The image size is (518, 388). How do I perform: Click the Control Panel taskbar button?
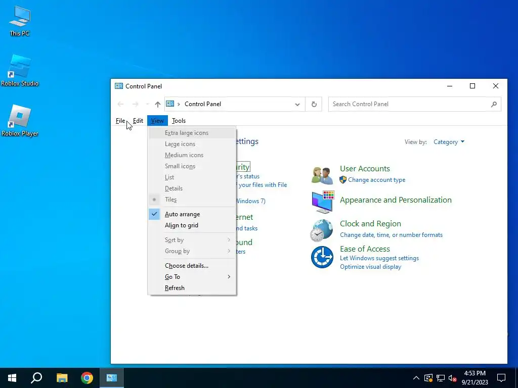point(112,378)
